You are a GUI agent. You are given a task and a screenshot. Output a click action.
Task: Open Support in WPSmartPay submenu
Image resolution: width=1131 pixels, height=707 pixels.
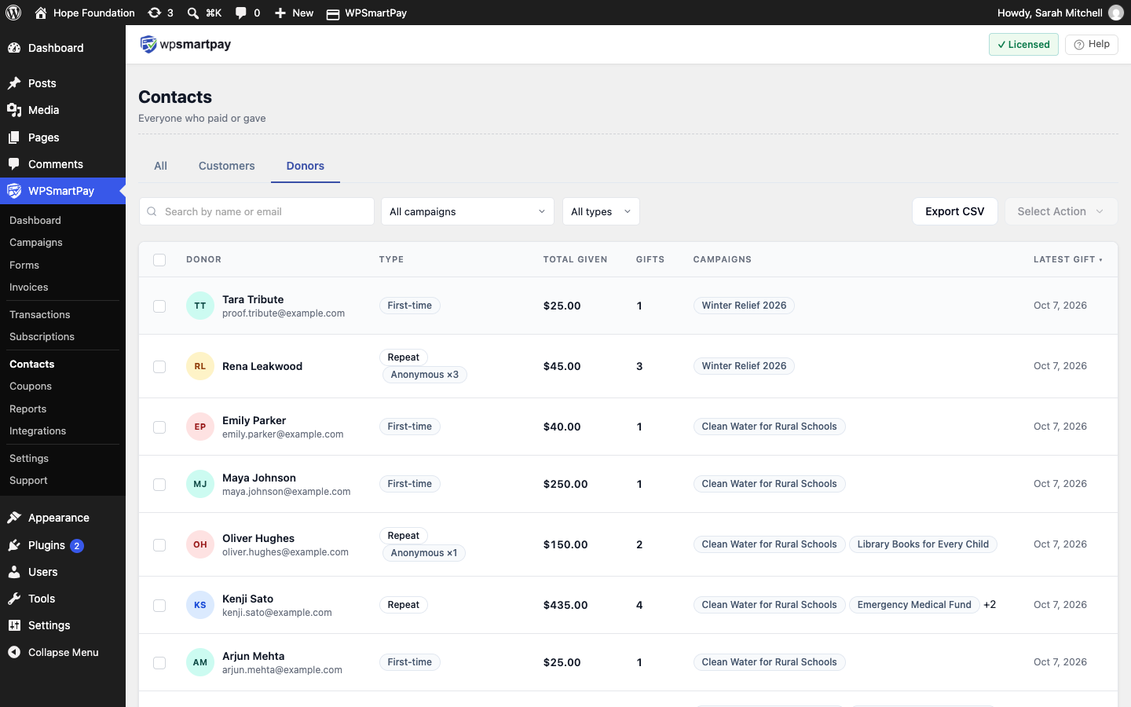point(28,481)
